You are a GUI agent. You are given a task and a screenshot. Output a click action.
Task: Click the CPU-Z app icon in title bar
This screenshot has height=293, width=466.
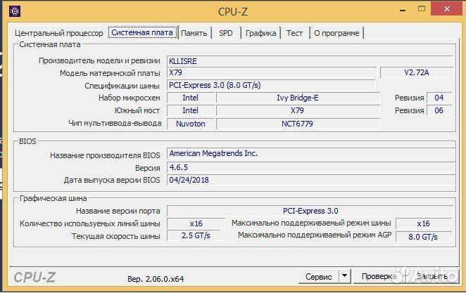pos(15,11)
